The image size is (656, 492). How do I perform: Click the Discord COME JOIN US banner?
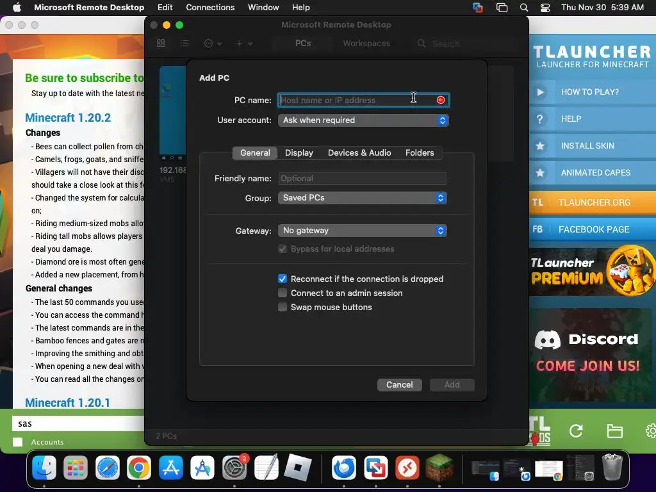590,355
